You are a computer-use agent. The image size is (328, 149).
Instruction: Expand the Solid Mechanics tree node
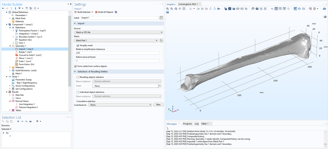10,70
